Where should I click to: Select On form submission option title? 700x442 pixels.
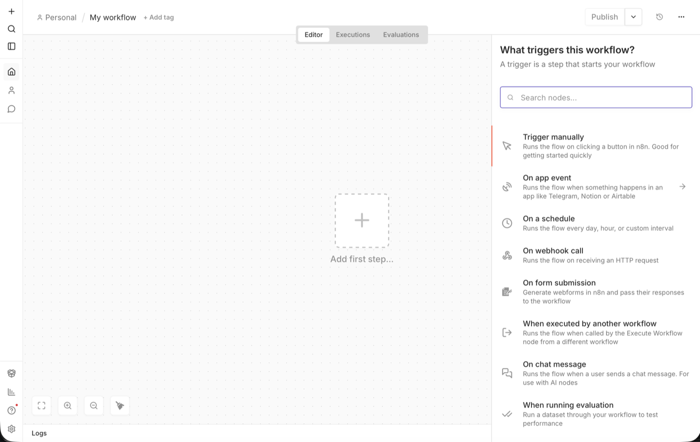tap(559, 283)
